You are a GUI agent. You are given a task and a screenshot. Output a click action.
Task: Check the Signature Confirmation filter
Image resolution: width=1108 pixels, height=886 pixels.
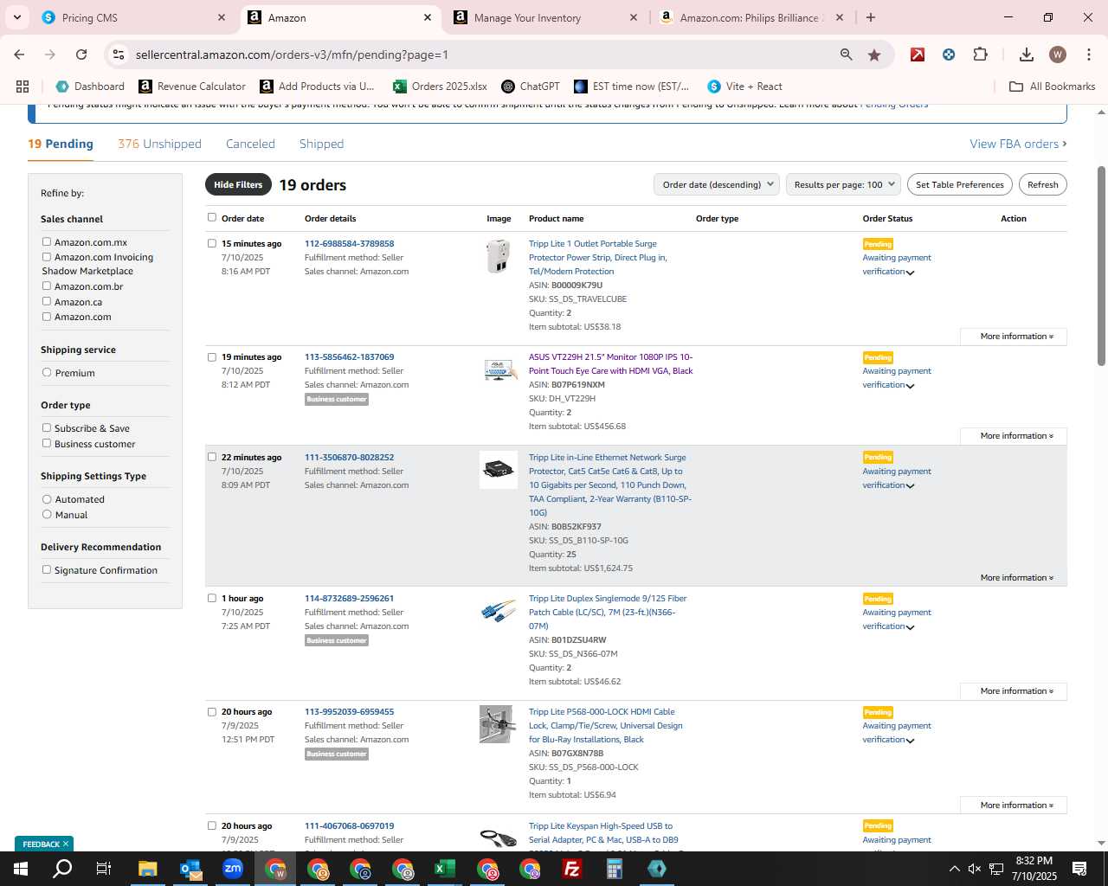point(47,569)
